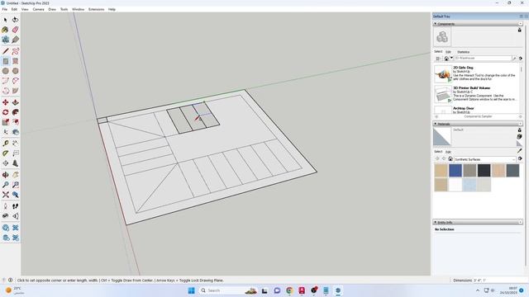Select the Lasso Select tool
Screen dimensions: 529x297
[x=15, y=20]
